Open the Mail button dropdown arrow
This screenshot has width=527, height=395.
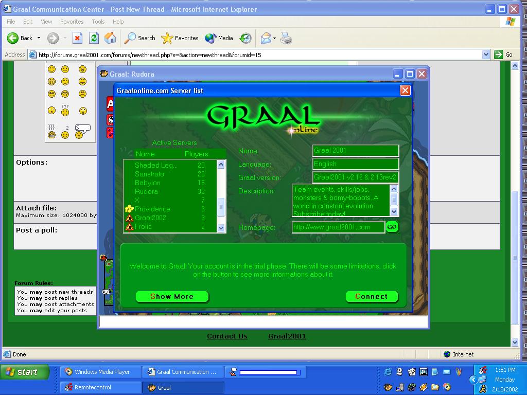275,38
